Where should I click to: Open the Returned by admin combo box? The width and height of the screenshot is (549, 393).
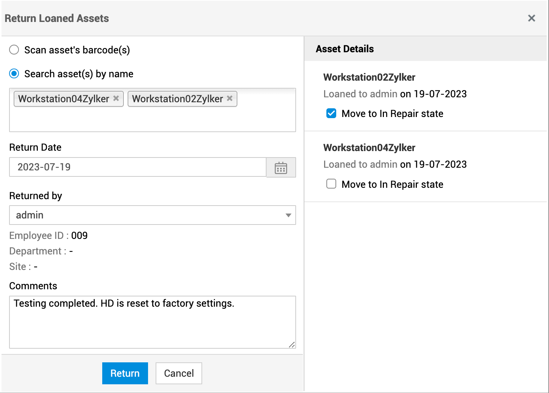click(x=148, y=215)
